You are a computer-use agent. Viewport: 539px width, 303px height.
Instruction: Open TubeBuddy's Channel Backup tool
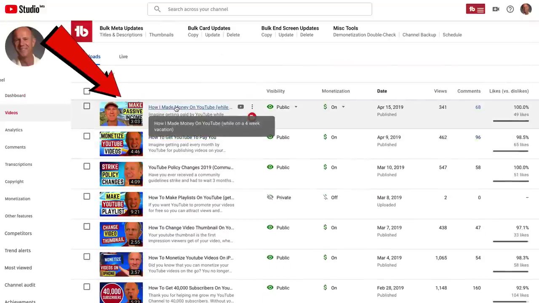tap(419, 35)
